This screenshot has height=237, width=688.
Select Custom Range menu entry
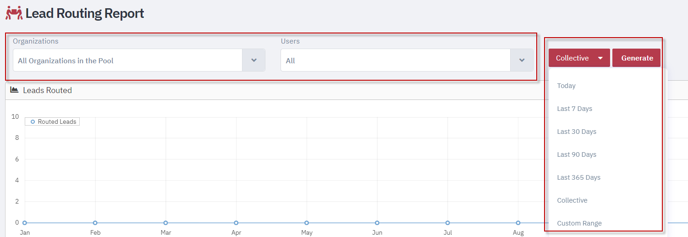[579, 223]
